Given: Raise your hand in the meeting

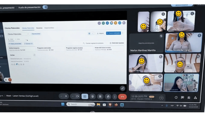Looking at the screenshot, I should point(108,97).
